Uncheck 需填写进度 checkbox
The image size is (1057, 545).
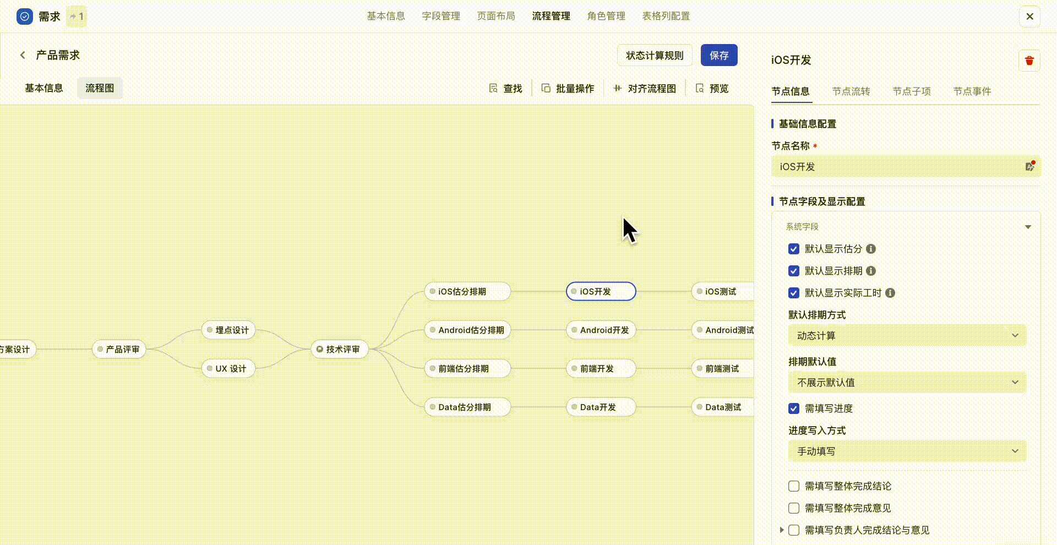point(794,408)
